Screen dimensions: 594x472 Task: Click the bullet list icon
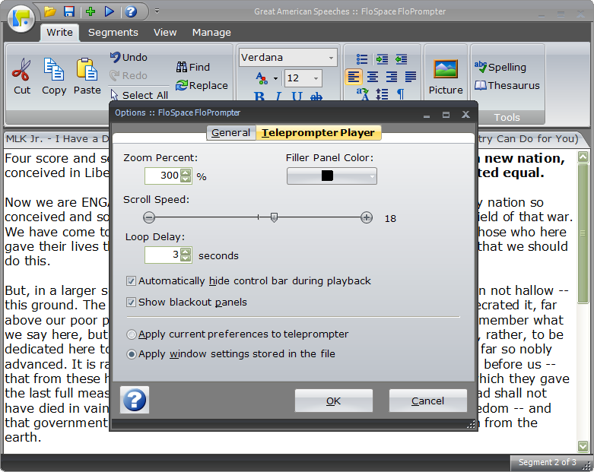point(362,59)
